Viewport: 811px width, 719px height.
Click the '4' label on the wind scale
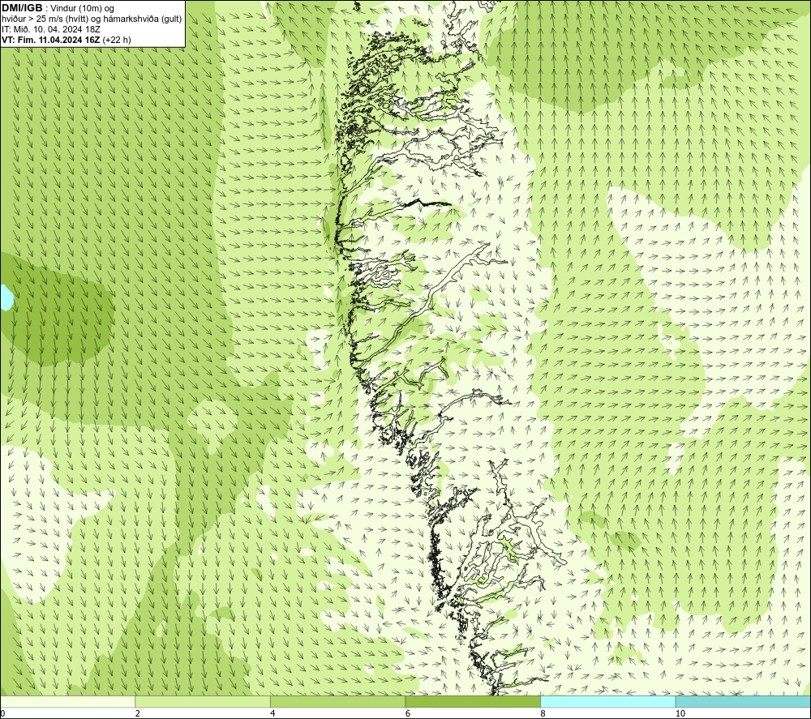tap(272, 713)
